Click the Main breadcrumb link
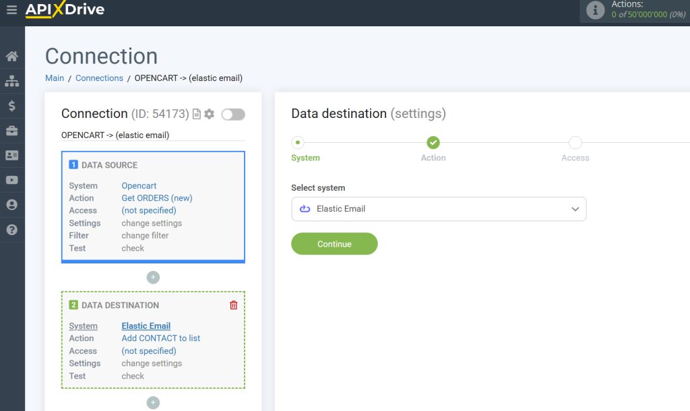 [x=55, y=78]
